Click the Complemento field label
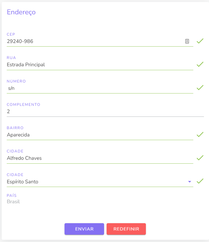The width and height of the screenshot is (209, 242). [24, 104]
